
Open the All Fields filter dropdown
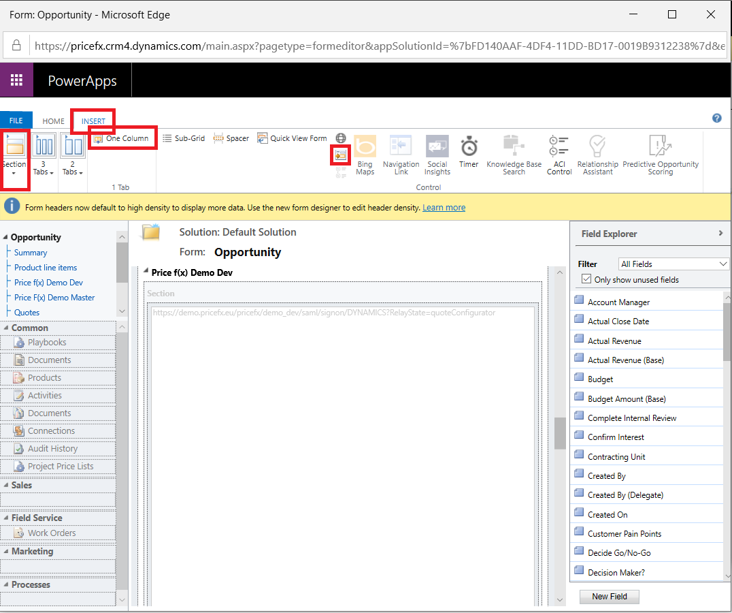673,264
